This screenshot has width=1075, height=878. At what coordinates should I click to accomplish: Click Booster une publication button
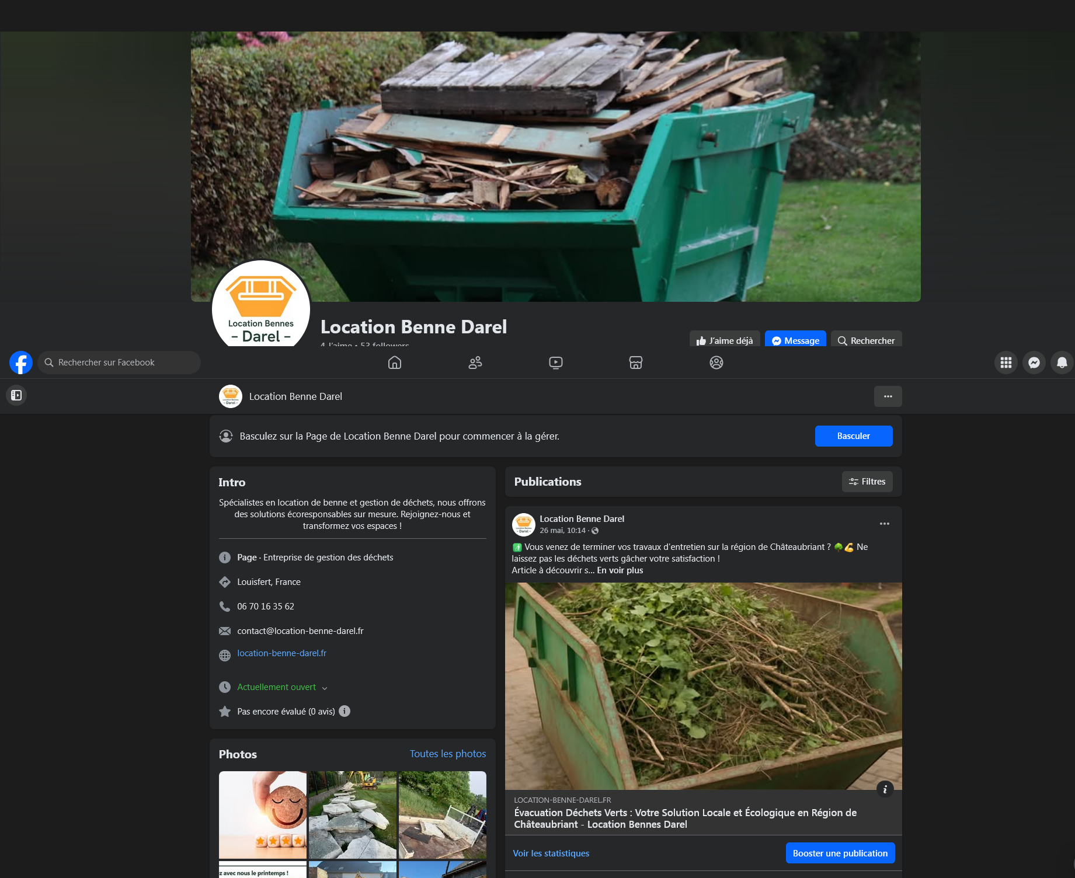click(x=840, y=853)
